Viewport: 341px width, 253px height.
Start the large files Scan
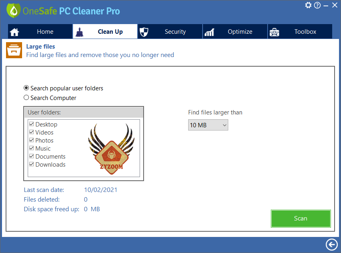click(301, 218)
